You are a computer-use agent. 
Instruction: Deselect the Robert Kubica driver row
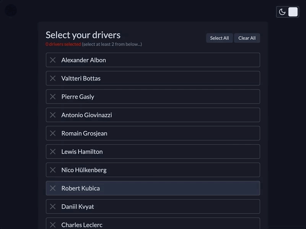point(153,188)
